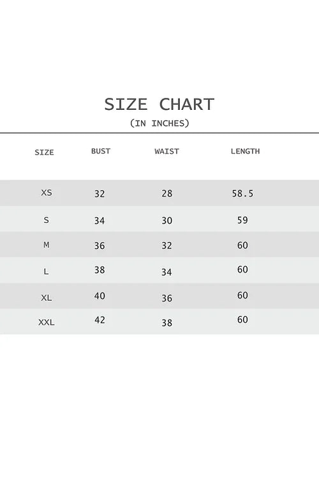Click the S size row label
Viewport: 319px width, 479px height.
(x=46, y=220)
